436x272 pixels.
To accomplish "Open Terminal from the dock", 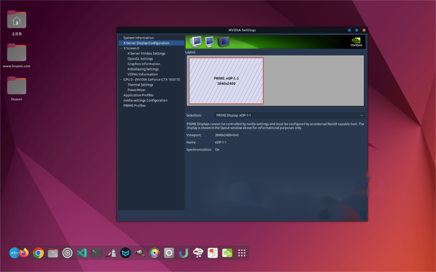I will coord(96,253).
